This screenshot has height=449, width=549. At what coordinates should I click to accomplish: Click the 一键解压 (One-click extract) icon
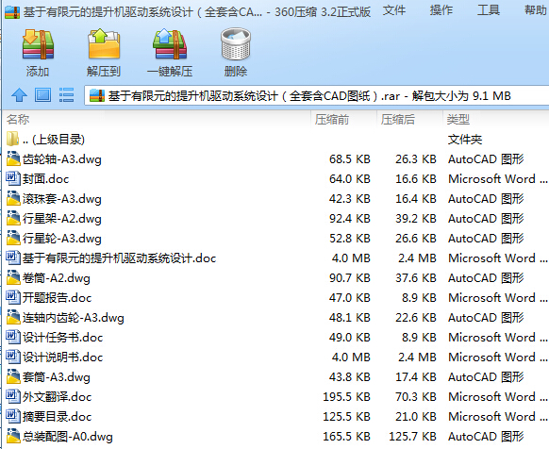click(x=170, y=44)
